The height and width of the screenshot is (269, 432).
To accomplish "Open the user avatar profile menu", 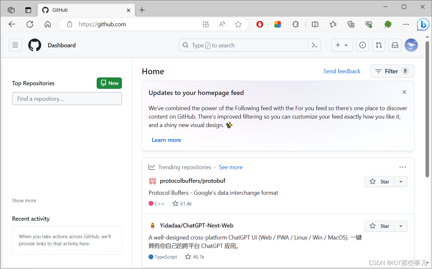I will [x=411, y=45].
